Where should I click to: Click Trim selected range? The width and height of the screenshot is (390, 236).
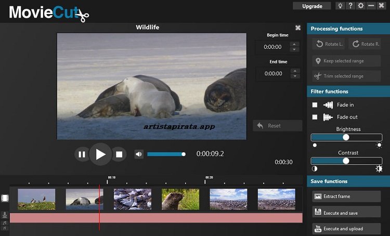(346, 76)
